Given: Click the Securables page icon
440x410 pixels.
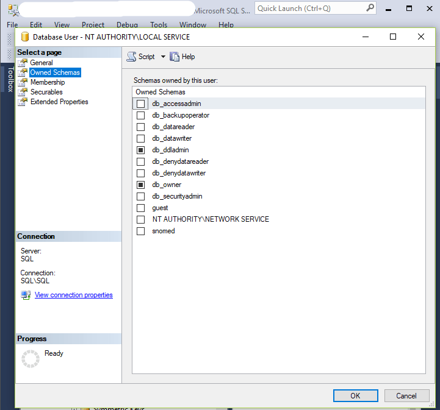Looking at the screenshot, I should point(23,92).
